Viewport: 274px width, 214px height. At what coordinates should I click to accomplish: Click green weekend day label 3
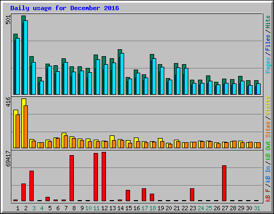34,208
